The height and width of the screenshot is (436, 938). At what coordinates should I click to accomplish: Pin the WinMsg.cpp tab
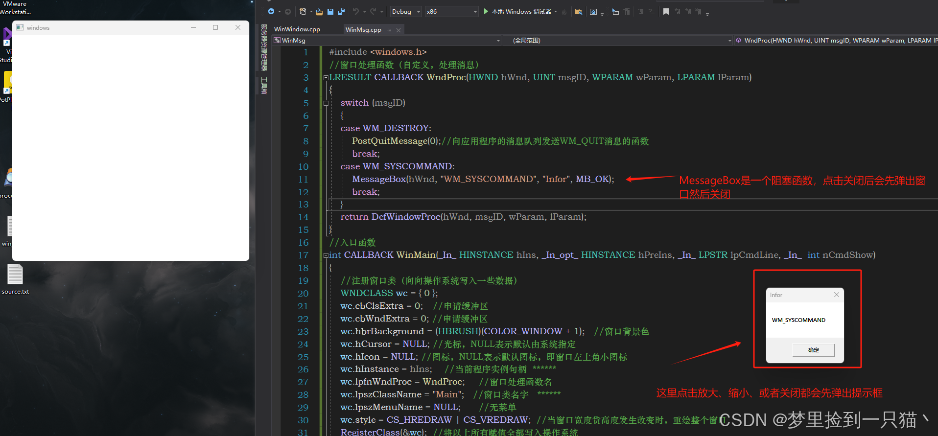[390, 30]
